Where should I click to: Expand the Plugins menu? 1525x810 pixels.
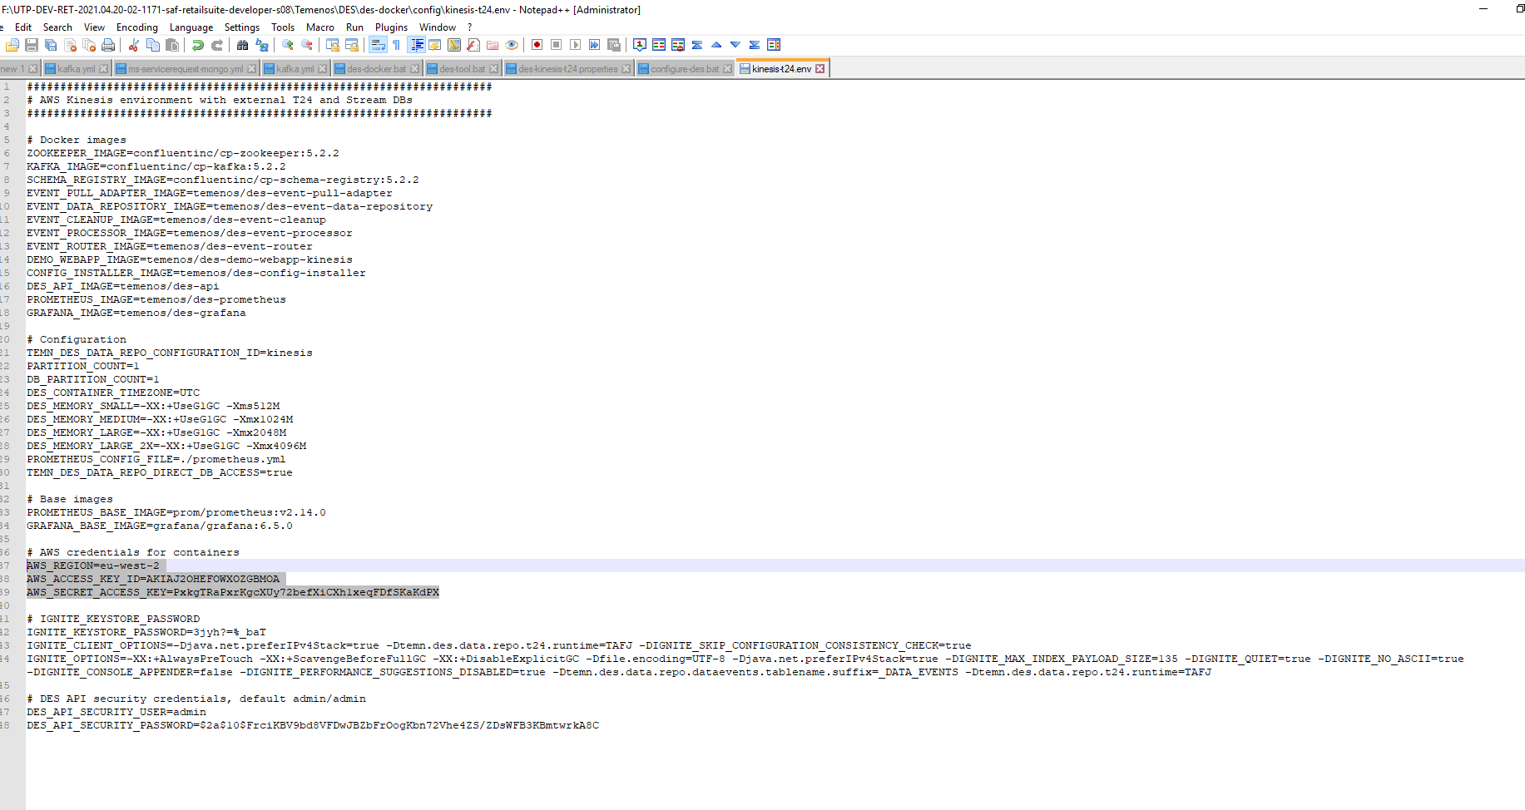click(391, 27)
